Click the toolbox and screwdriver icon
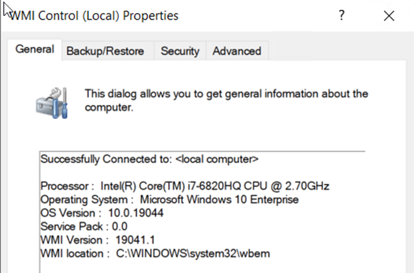The image size is (414, 273). tap(52, 103)
